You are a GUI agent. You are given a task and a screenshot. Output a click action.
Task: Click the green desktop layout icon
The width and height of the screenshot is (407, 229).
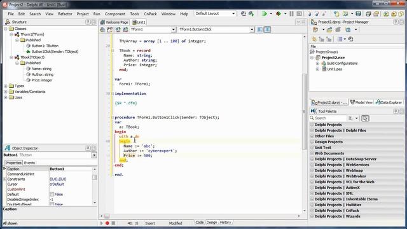click(251, 13)
